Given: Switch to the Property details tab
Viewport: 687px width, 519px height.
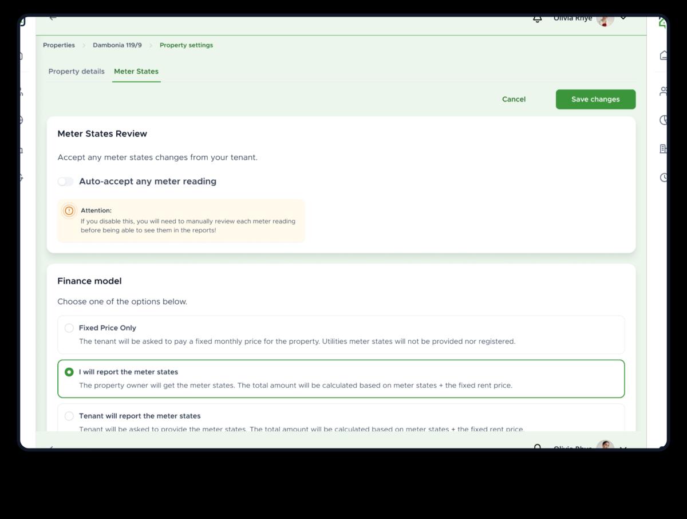Looking at the screenshot, I should [76, 72].
